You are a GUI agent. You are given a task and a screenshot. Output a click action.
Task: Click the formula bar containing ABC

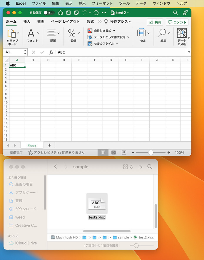(x=122, y=52)
